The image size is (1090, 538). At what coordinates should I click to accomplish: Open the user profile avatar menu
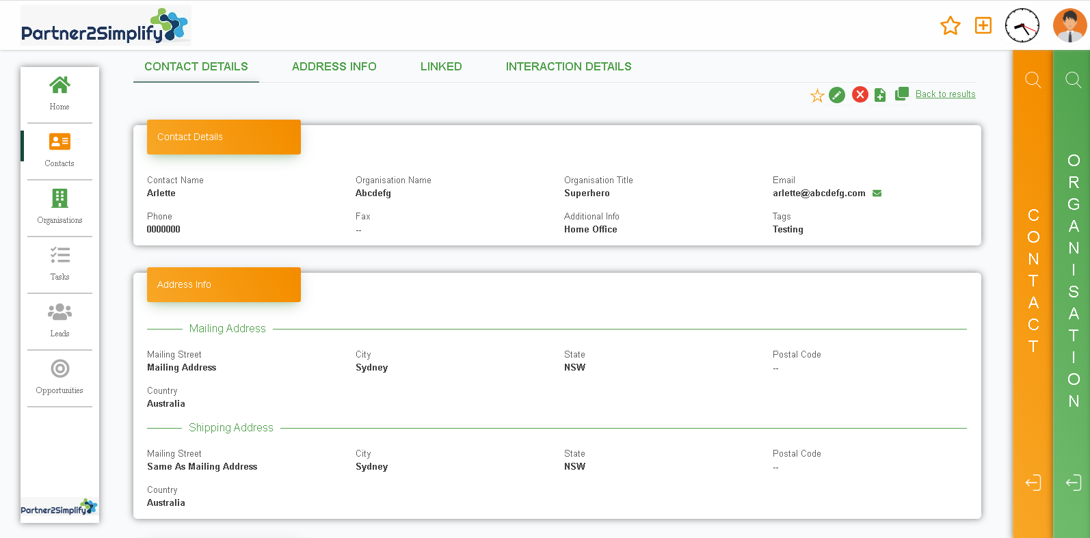[x=1069, y=26]
